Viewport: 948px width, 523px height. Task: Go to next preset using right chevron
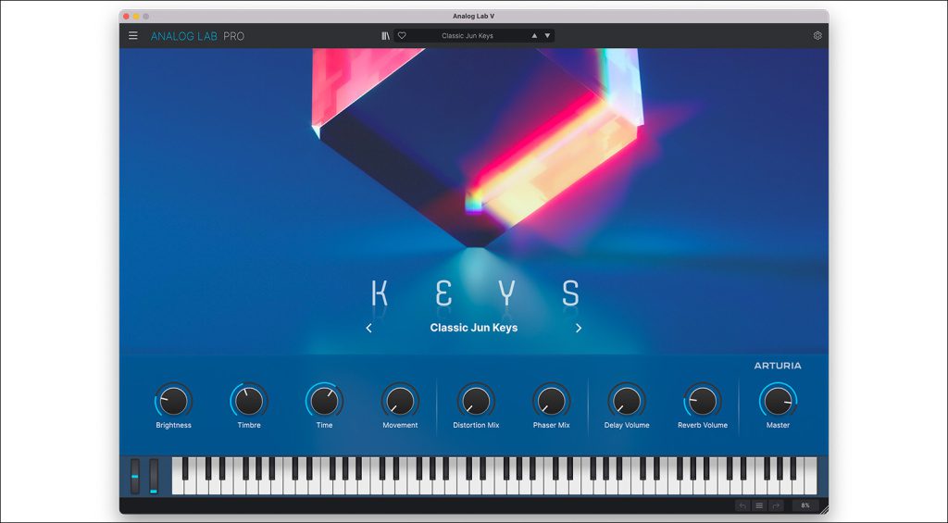tap(579, 328)
